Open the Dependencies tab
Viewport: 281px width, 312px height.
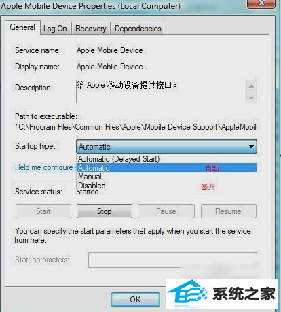point(138,29)
